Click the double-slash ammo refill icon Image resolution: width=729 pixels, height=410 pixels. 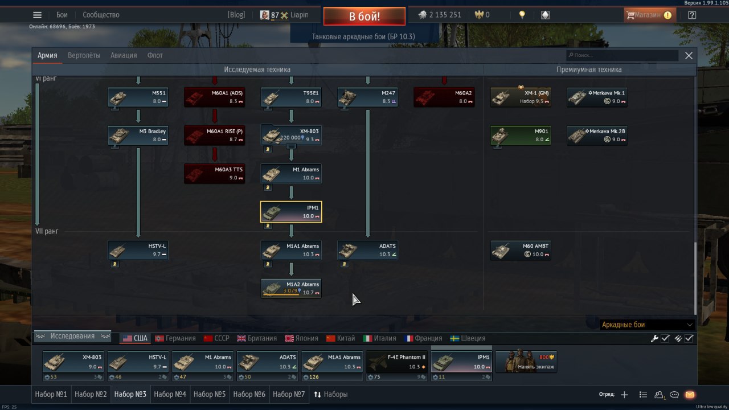click(x=678, y=338)
